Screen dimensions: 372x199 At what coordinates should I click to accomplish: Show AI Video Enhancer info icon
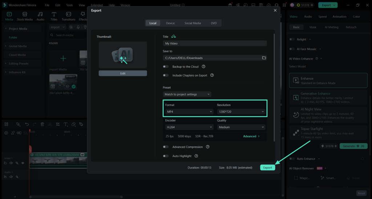click(316, 59)
